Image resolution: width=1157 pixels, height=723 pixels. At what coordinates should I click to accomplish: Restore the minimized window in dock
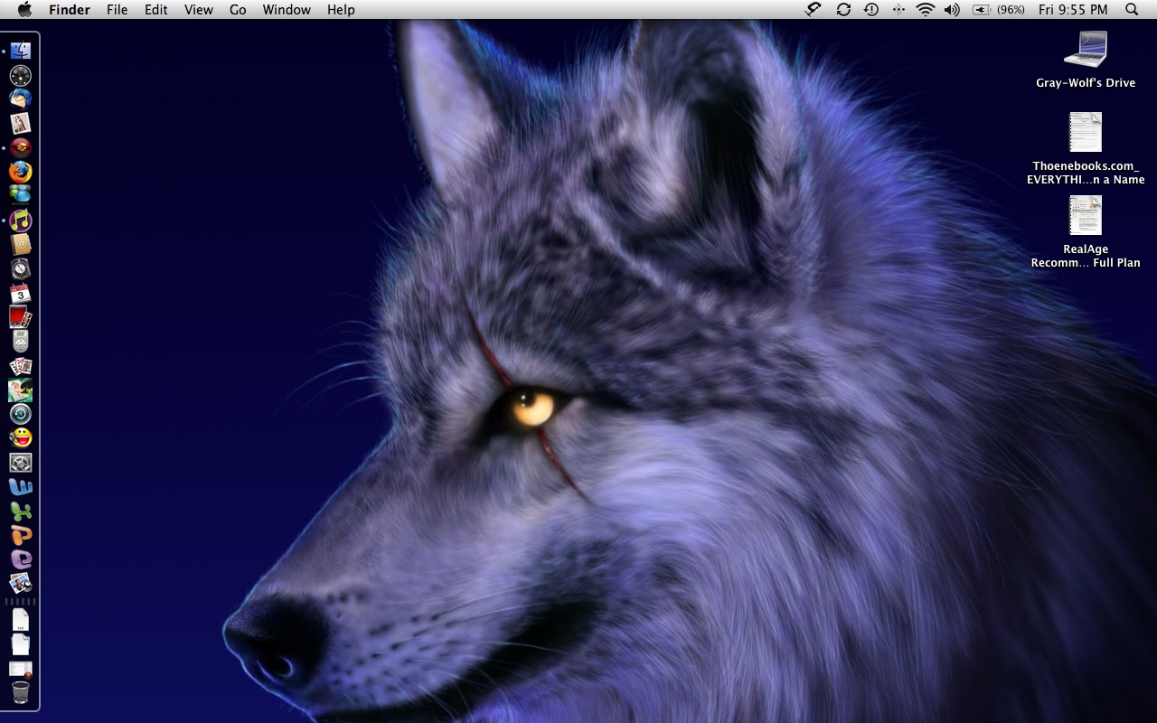(x=21, y=669)
